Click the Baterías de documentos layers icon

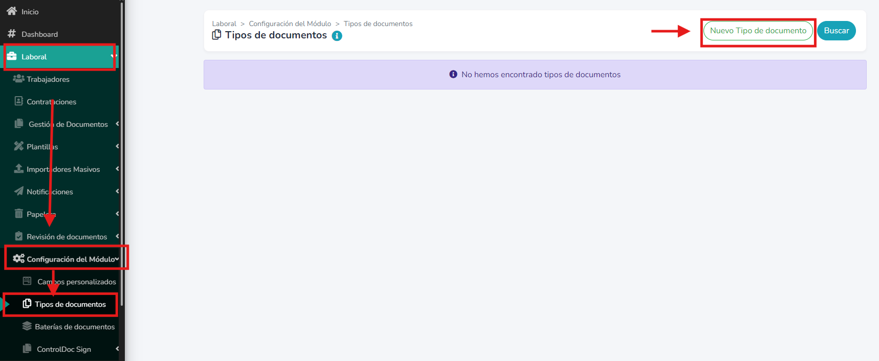click(x=27, y=326)
